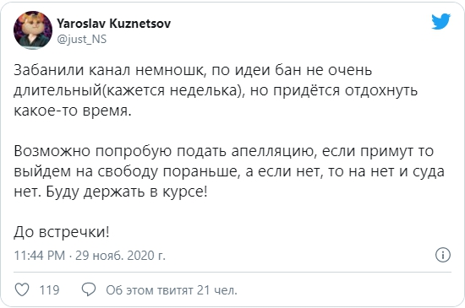465x308 pixels.
Task: Open Yaroslav Kuznetsov profile name link
Action: pos(114,24)
